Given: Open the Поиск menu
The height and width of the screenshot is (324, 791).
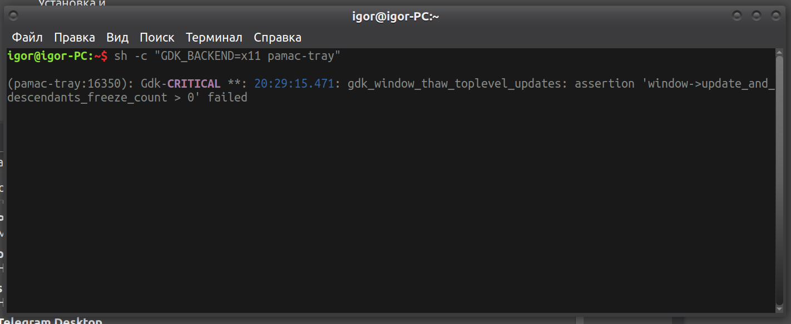Looking at the screenshot, I should (157, 38).
